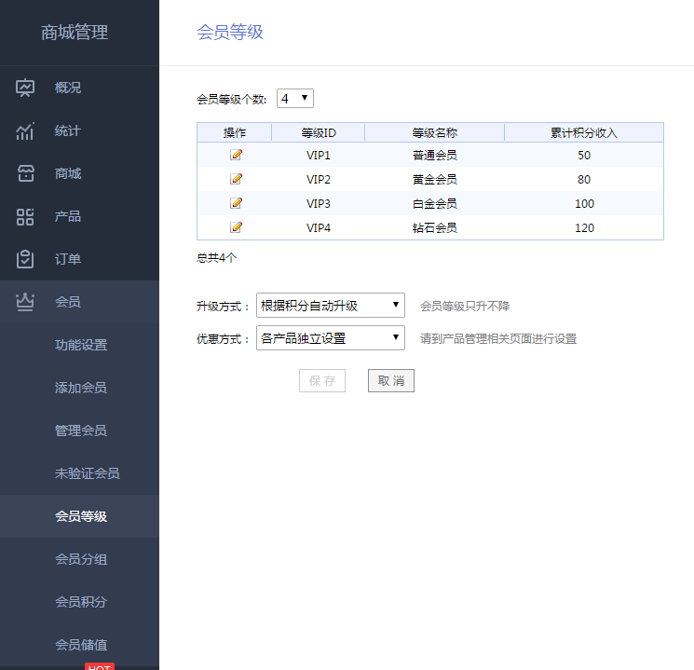Open the 会员积分 menu item
The height and width of the screenshot is (670, 694).
click(81, 602)
